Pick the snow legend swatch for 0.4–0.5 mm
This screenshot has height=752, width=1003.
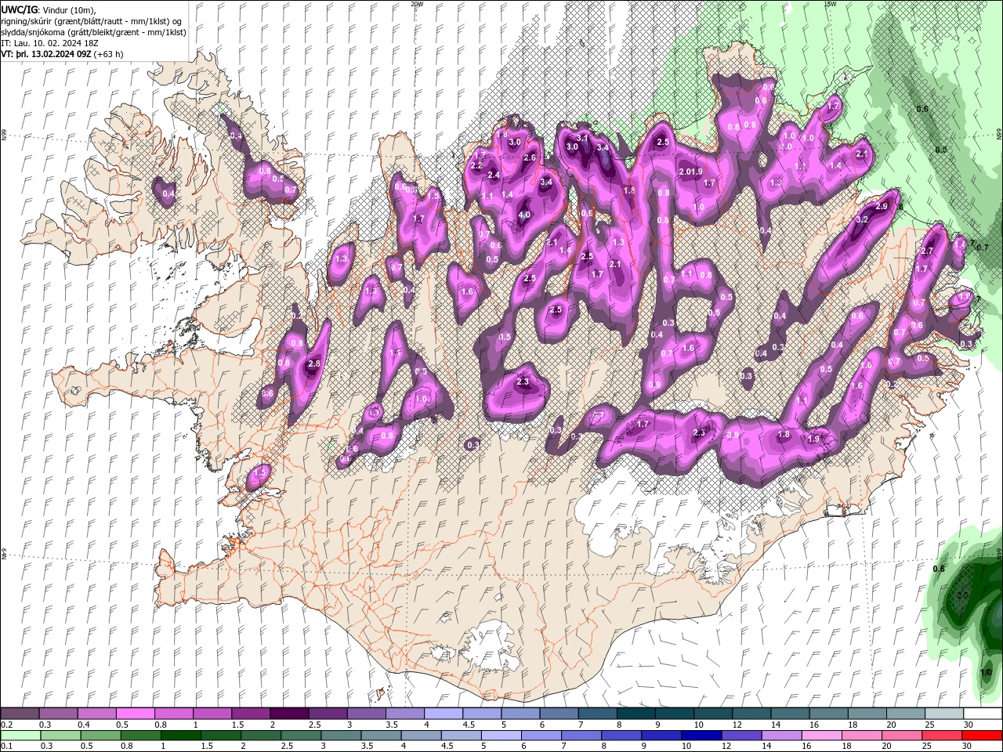[x=96, y=714]
